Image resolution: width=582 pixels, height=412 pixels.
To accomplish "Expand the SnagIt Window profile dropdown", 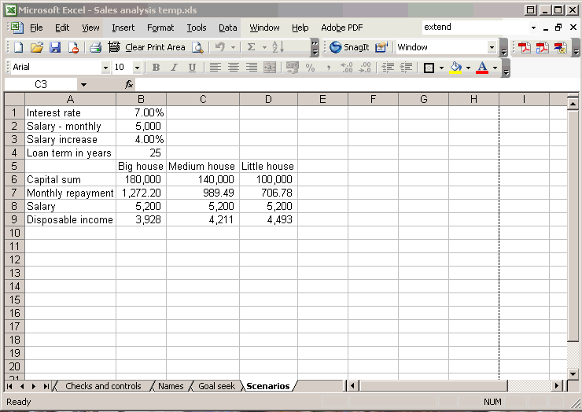I will (492, 47).
